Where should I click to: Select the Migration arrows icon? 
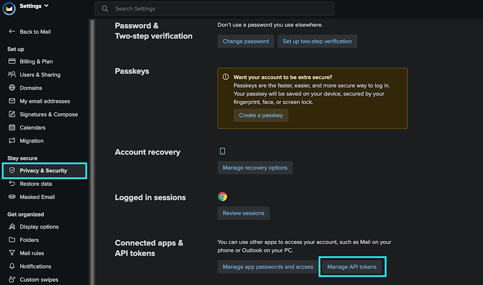tap(12, 141)
